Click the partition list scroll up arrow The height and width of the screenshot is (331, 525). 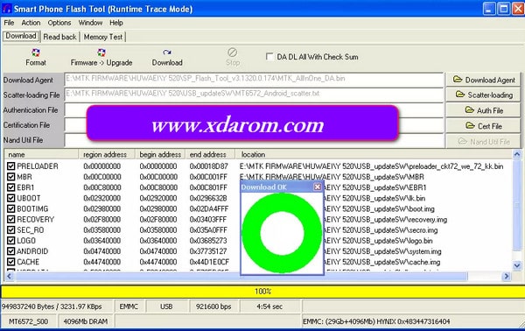click(516, 154)
